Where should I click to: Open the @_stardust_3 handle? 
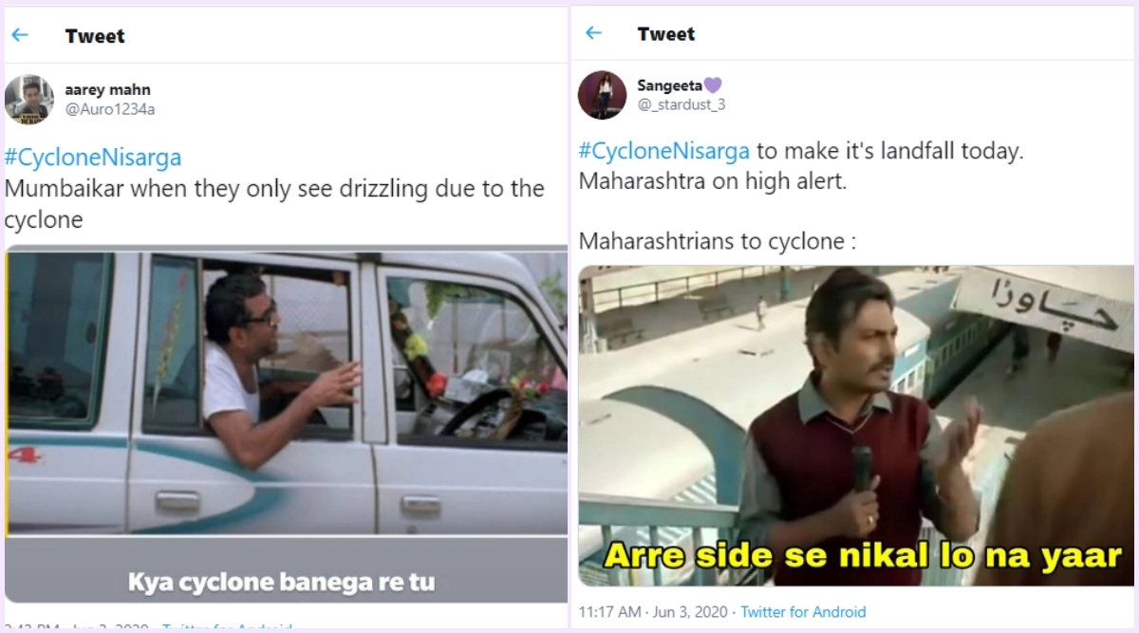point(681,104)
